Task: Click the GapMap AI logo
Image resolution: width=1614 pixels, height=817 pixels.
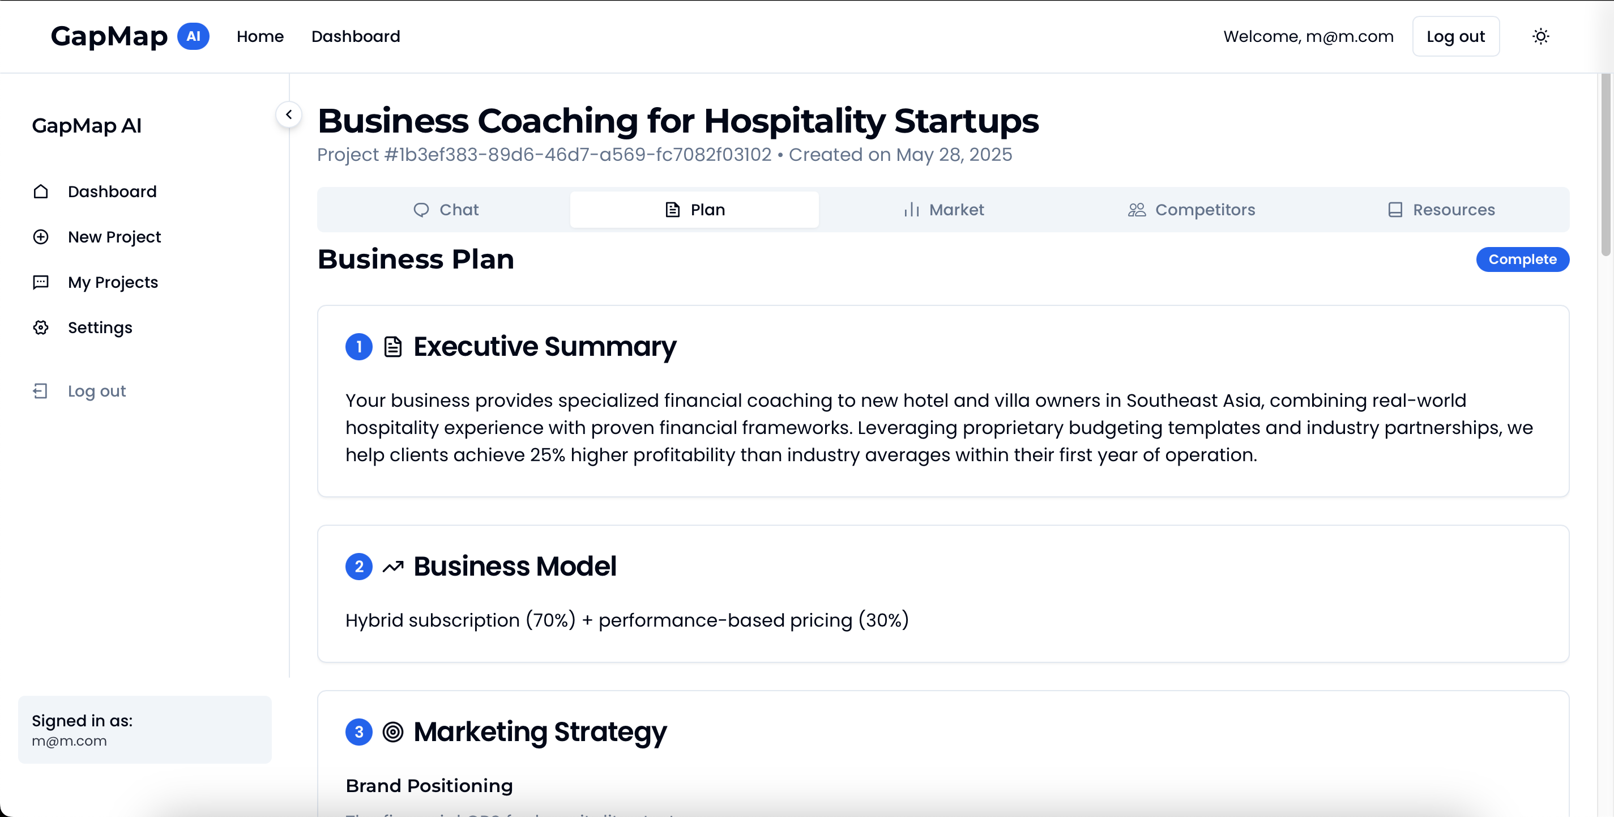Action: pos(130,36)
